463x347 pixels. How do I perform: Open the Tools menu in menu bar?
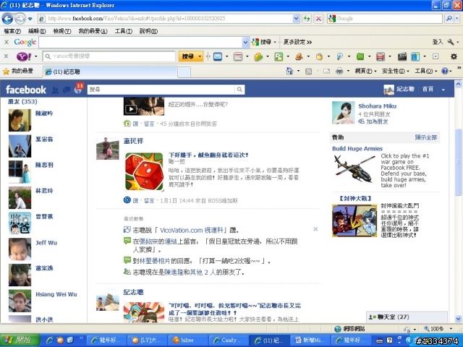tap(124, 31)
